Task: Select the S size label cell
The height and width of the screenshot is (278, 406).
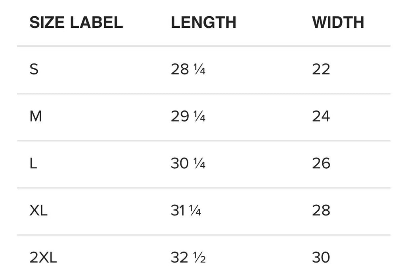Action: point(34,70)
